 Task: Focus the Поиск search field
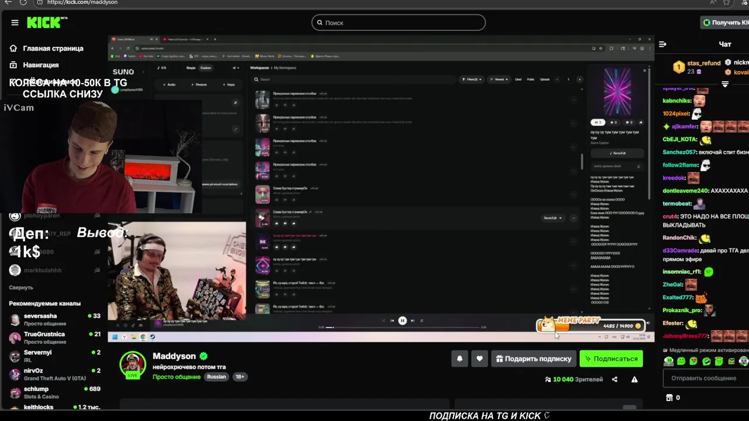[398, 23]
